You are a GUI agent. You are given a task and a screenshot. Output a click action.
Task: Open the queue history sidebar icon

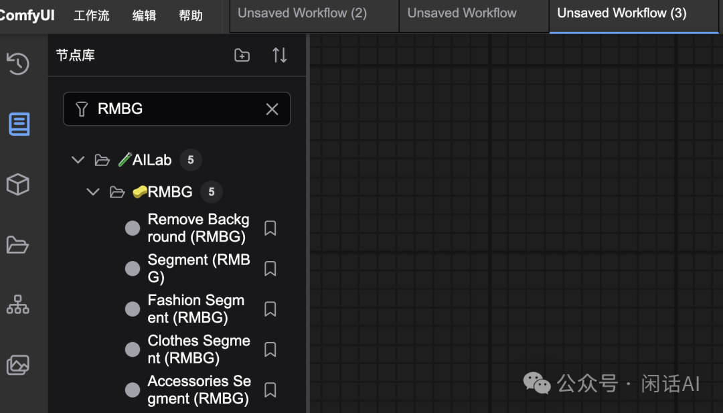click(18, 64)
